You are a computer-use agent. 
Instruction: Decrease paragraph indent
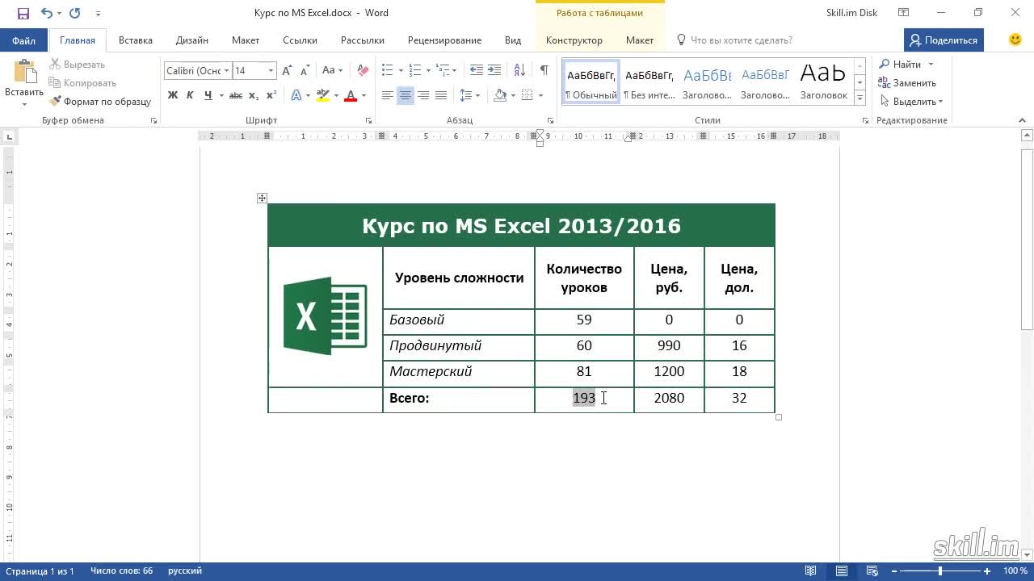point(477,71)
